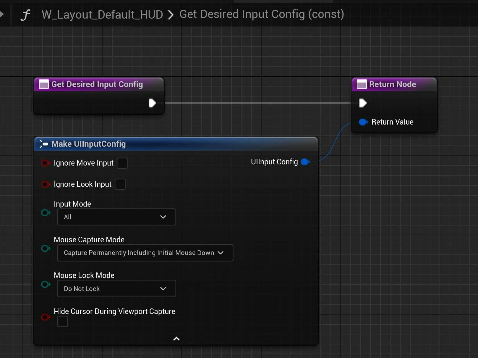Click the Mouse Lock Mode enum pin
478x358 pixels.
pyautogui.click(x=46, y=284)
